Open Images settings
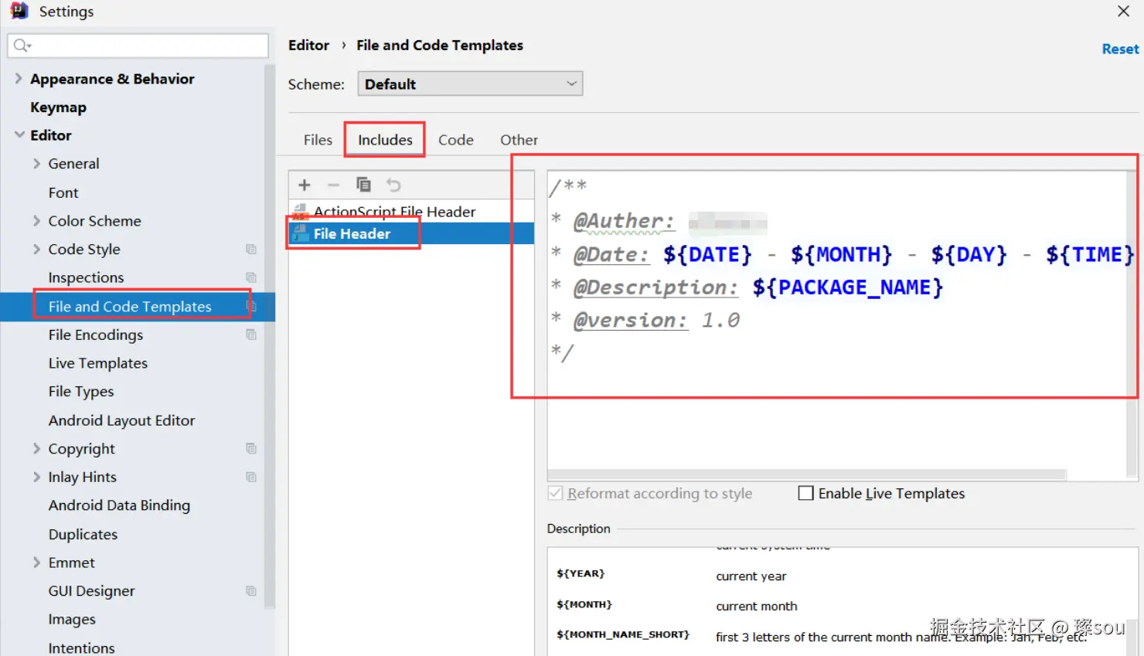 point(72,620)
